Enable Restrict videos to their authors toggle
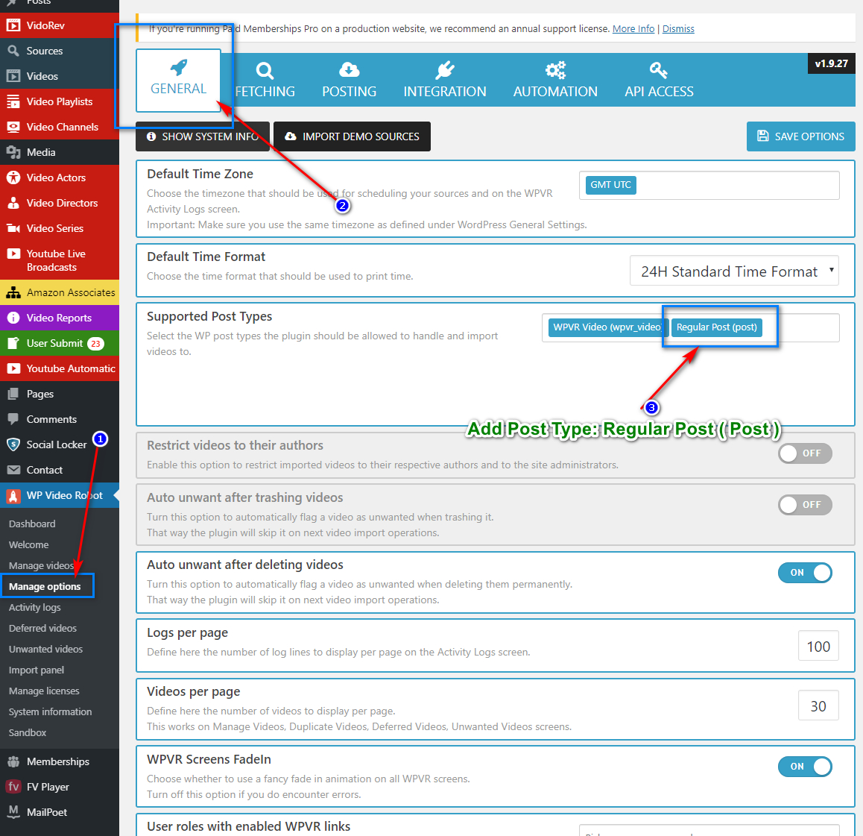The image size is (863, 836). (x=805, y=453)
